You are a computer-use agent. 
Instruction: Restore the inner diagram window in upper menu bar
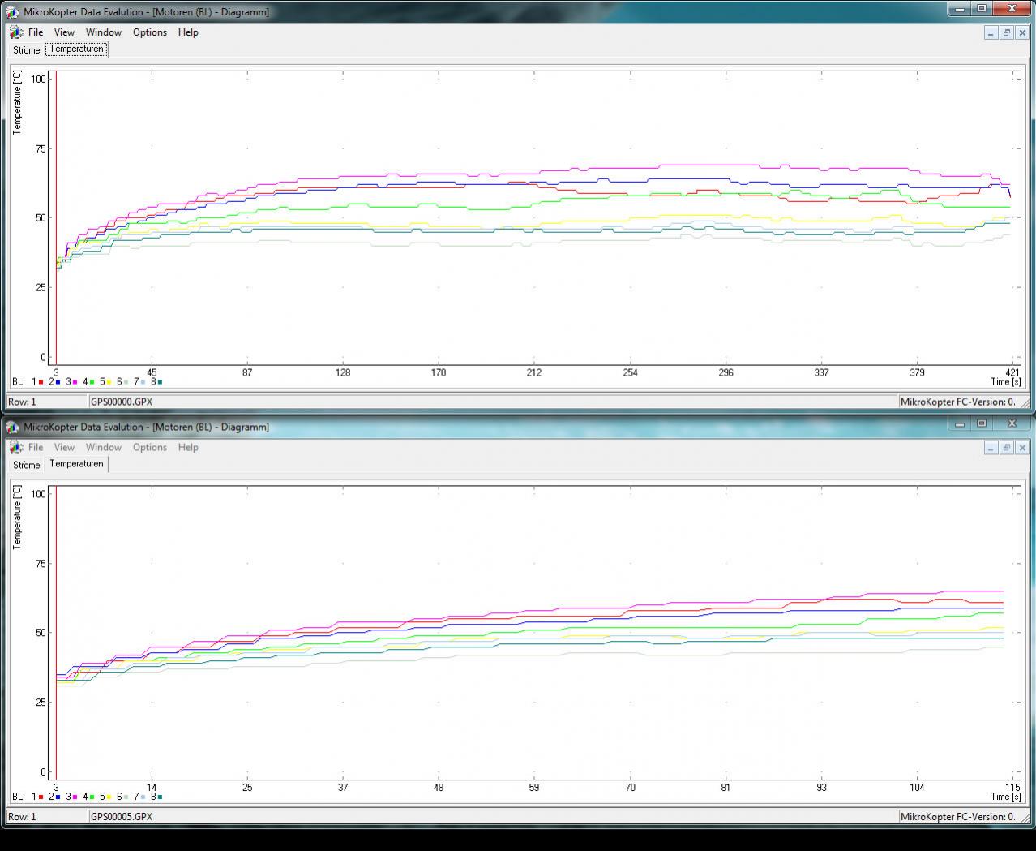tap(1006, 32)
